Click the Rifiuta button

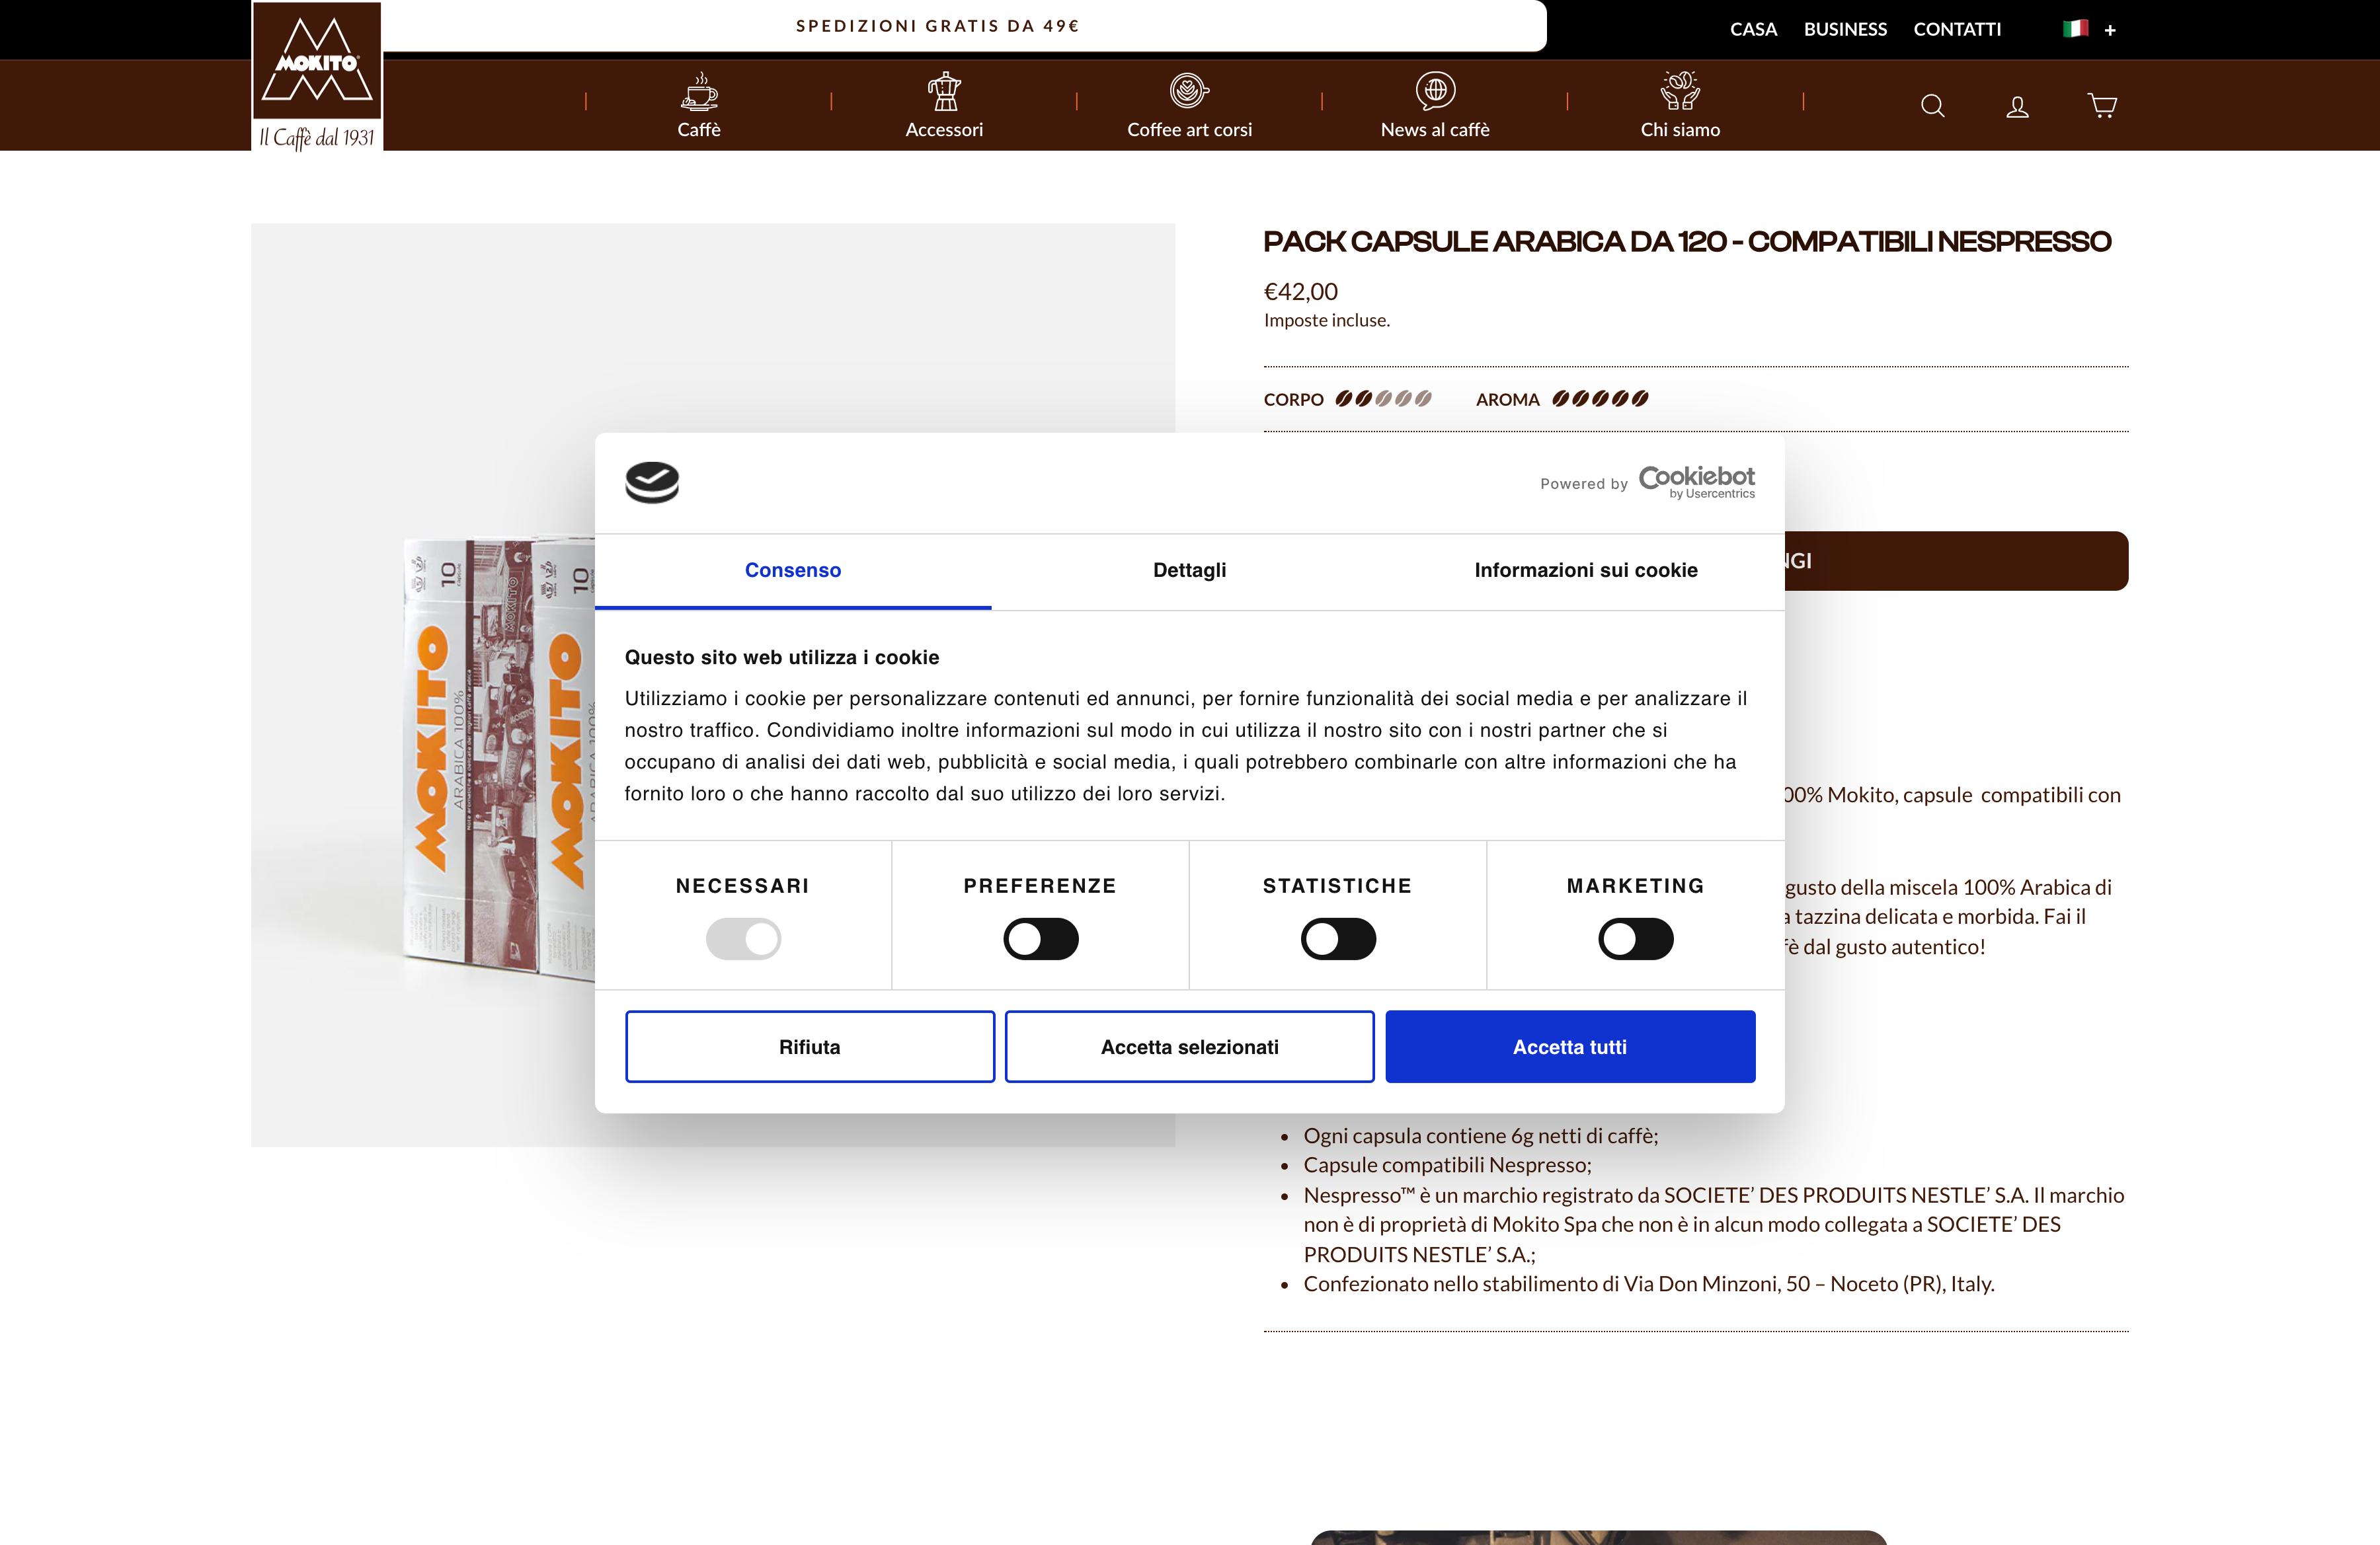(x=809, y=1046)
